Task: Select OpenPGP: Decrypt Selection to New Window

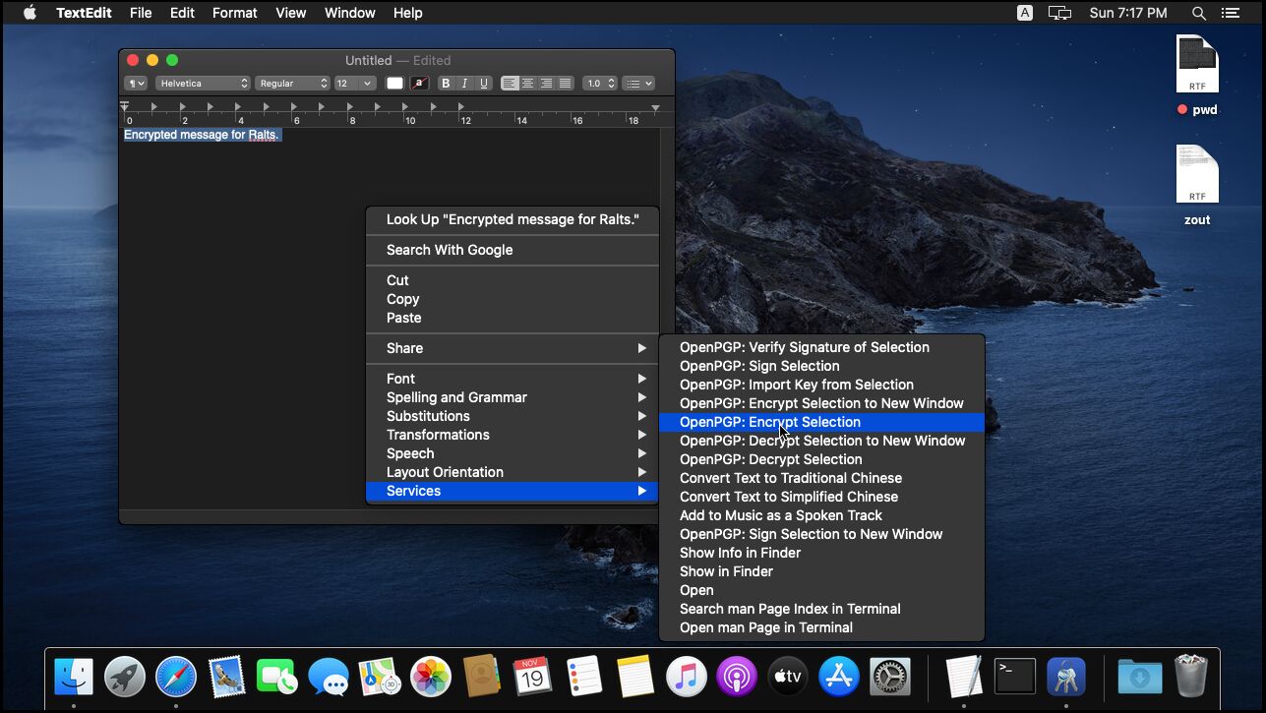Action: coord(821,441)
